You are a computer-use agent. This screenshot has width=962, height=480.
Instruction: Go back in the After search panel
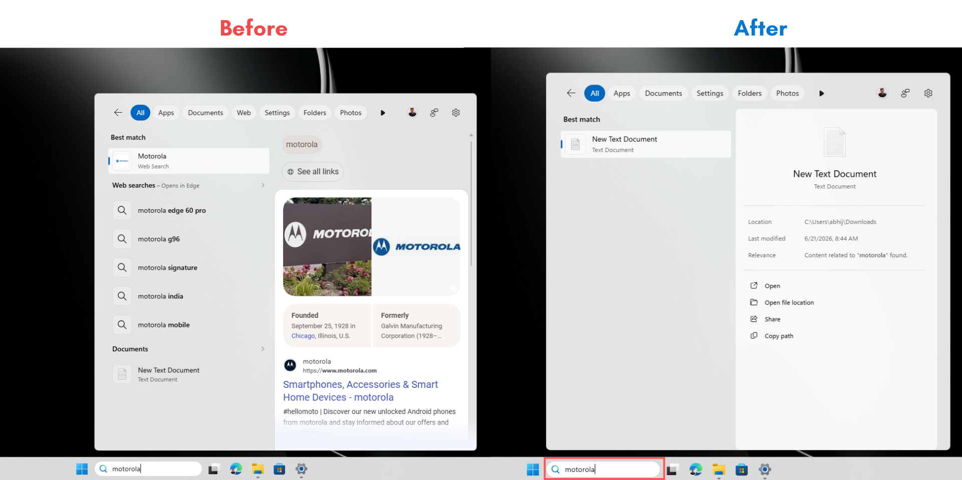point(571,93)
